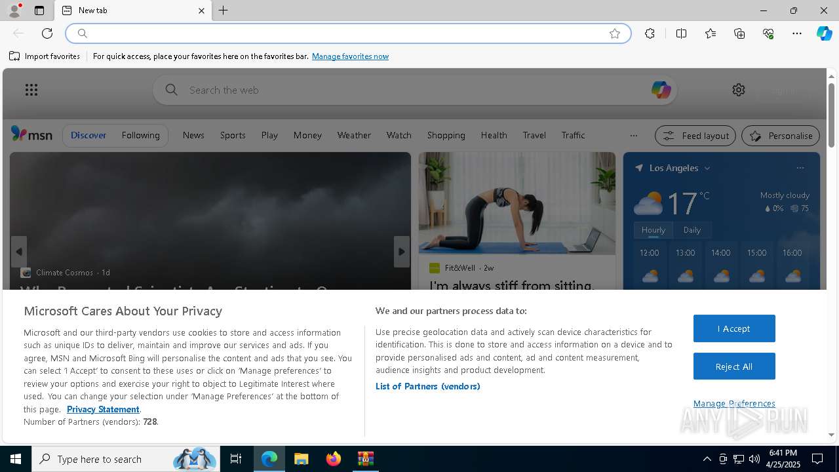839x472 pixels.
Task: Switch weather forecast to Hourly
Action: (x=654, y=230)
